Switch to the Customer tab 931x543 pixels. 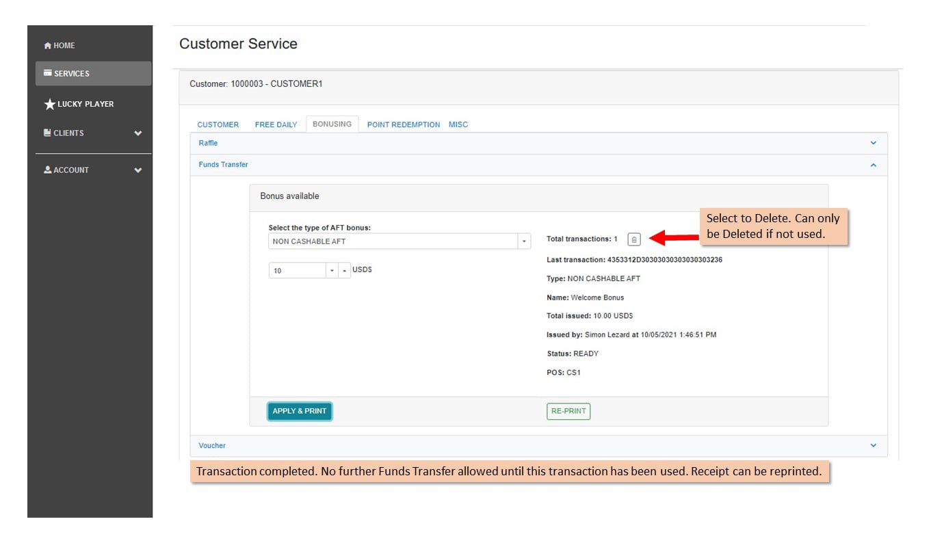coord(218,124)
